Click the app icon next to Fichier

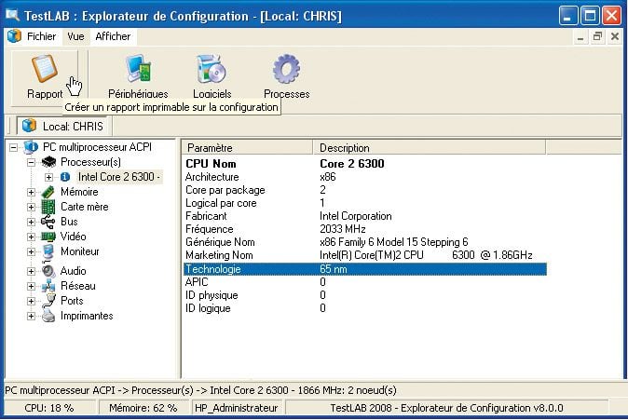coord(14,36)
